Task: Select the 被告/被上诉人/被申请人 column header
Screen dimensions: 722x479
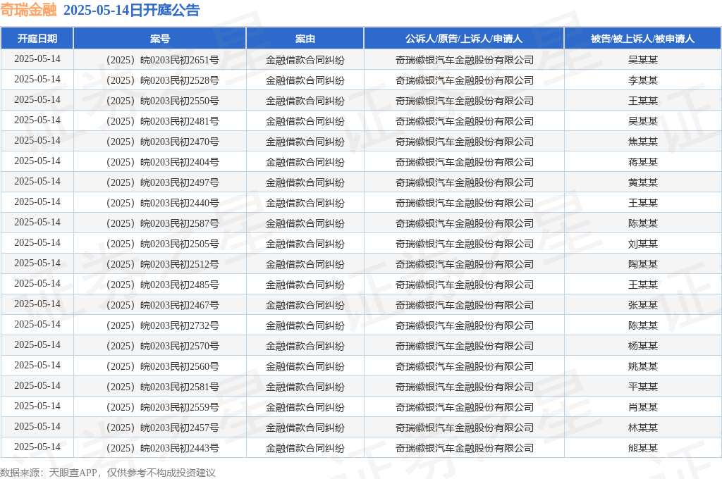Action: click(642, 39)
